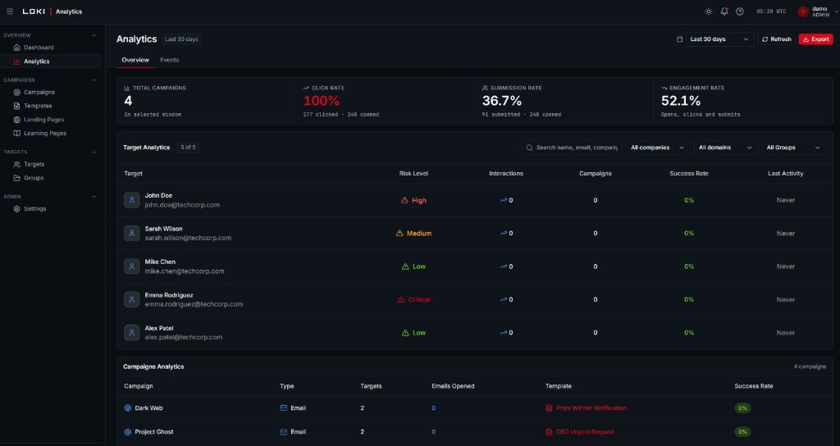
Task: Click the CEO Urgent Request document icon
Action: pos(549,432)
